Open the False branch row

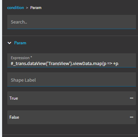72,117
